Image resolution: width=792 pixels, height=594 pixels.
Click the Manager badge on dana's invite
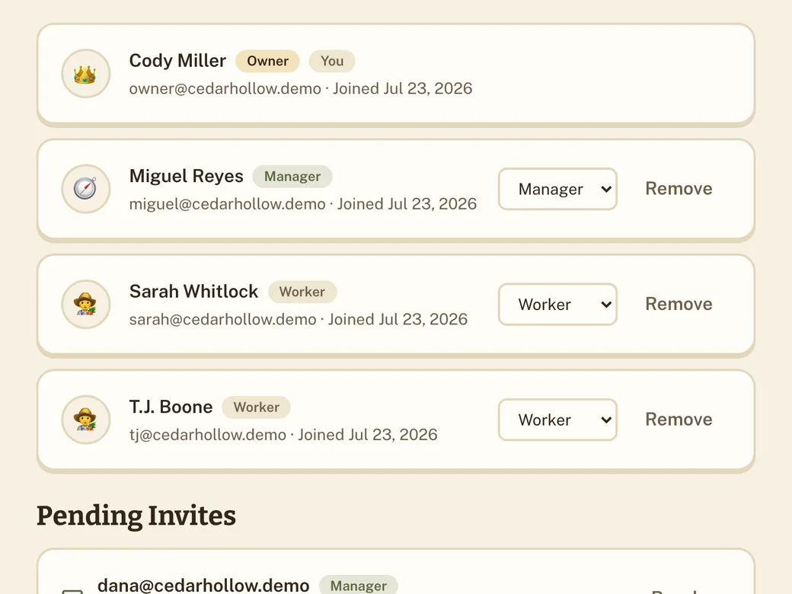[359, 585]
